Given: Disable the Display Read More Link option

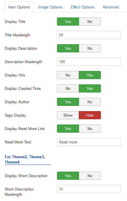Looking at the screenshot, I should point(90,129).
